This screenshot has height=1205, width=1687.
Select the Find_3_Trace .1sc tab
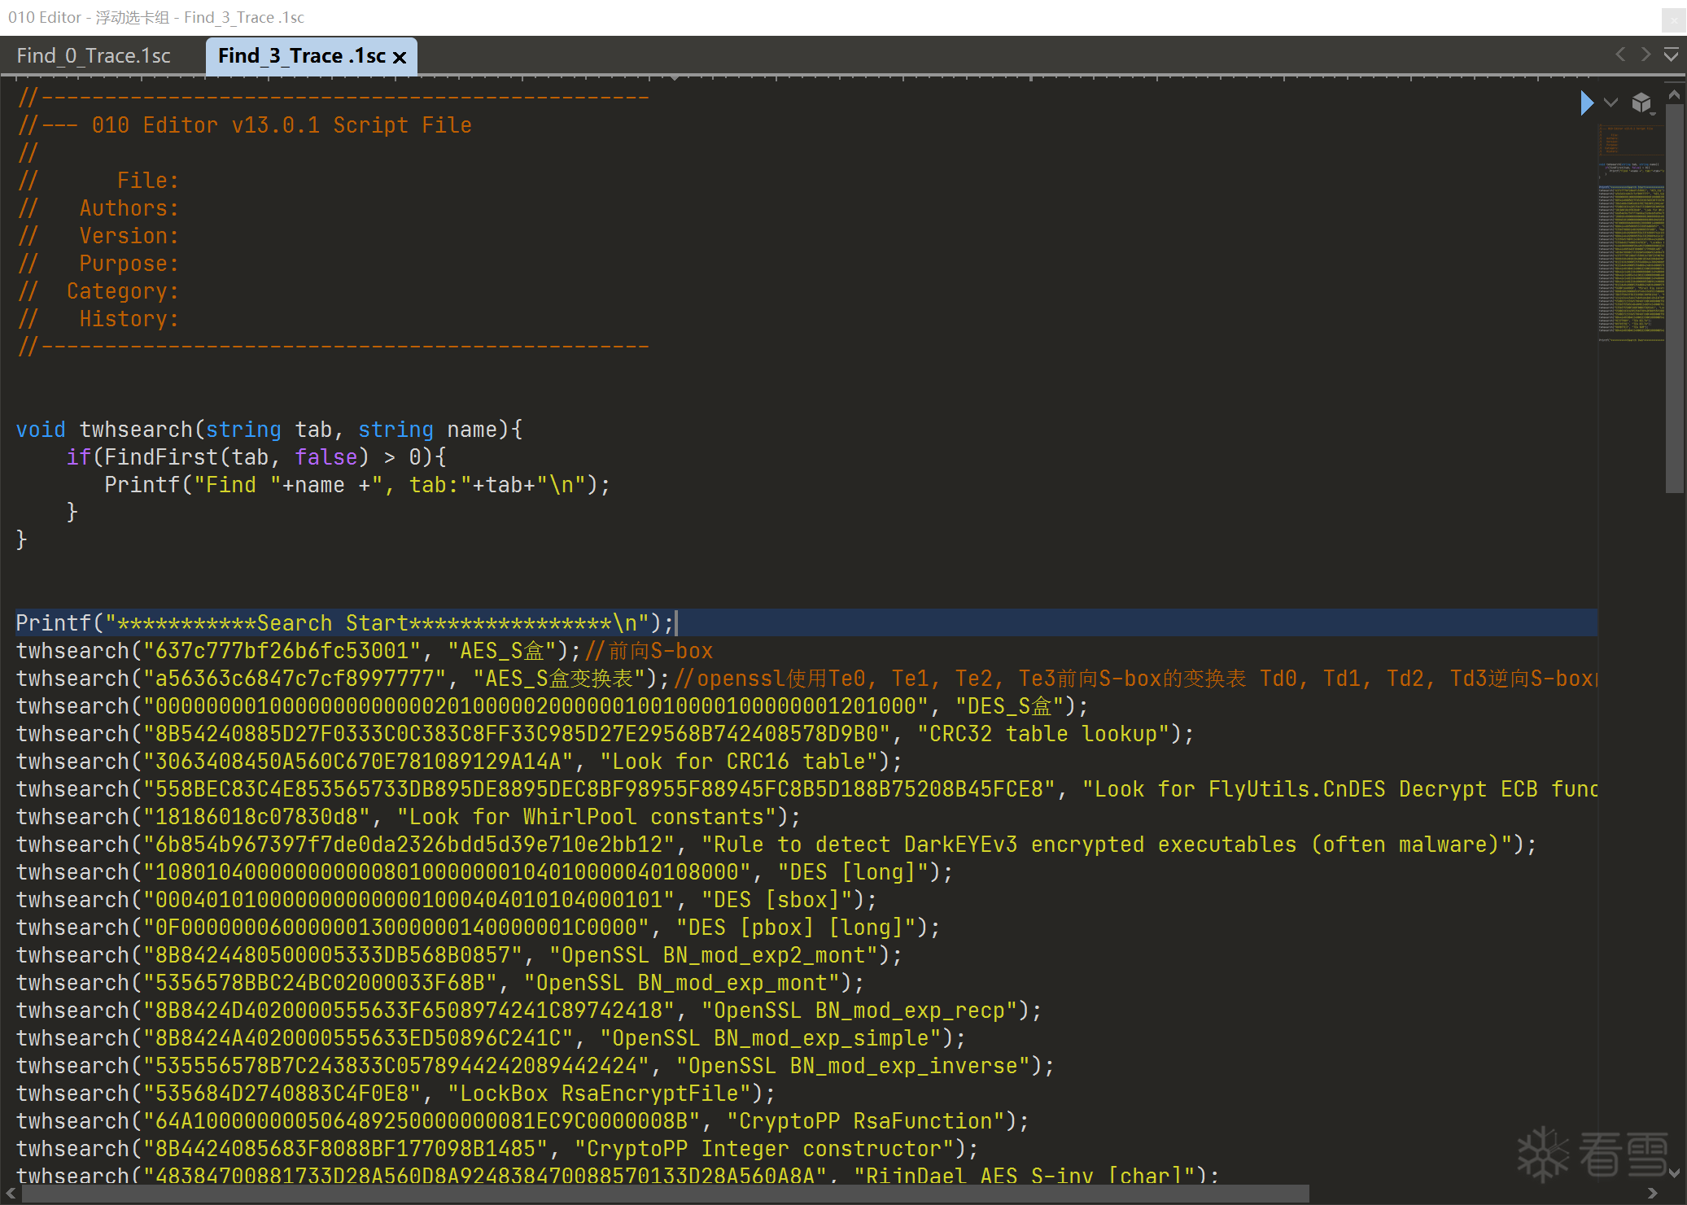301,56
